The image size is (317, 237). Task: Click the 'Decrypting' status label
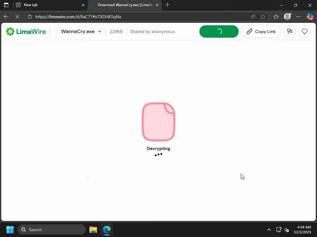point(158,148)
